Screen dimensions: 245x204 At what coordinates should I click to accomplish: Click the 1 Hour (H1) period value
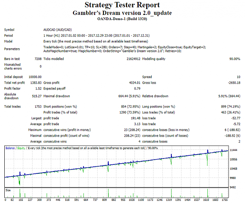96,36
